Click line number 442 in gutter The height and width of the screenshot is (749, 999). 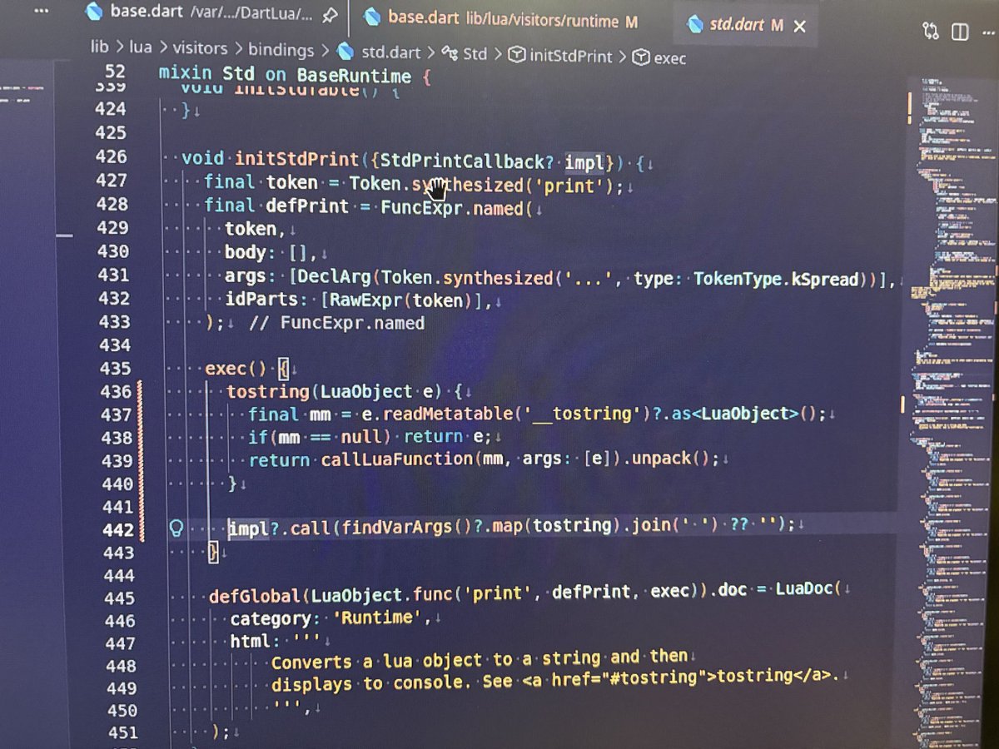coord(117,530)
